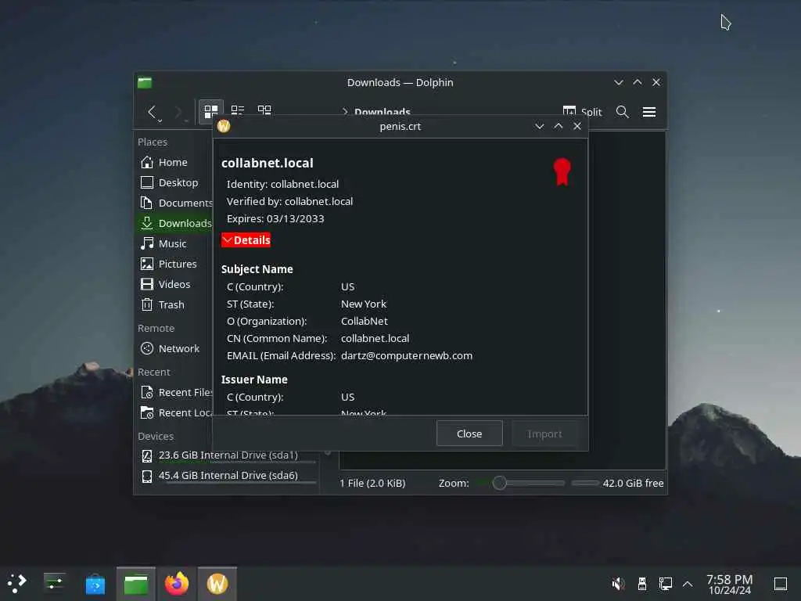Switch to certificate viewer taskbar entry
Image resolution: width=801 pixels, height=601 pixels.
(x=217, y=584)
